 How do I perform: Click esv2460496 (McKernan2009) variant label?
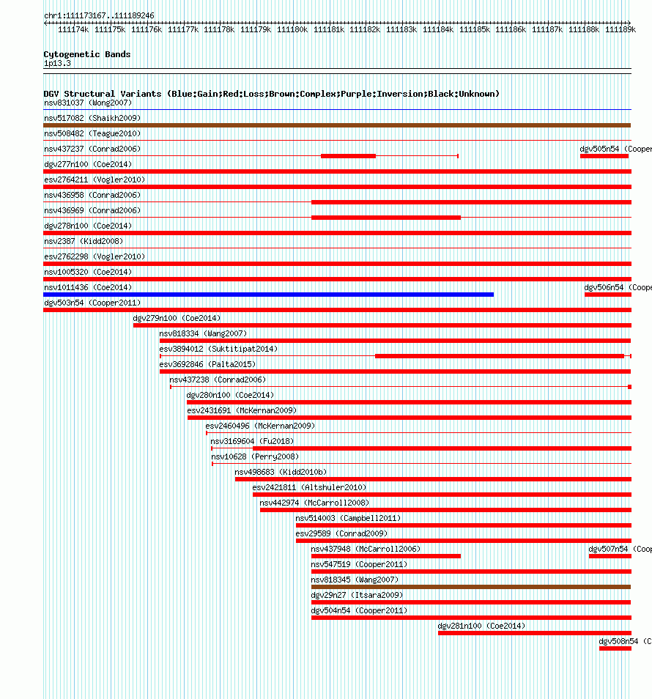coord(260,426)
